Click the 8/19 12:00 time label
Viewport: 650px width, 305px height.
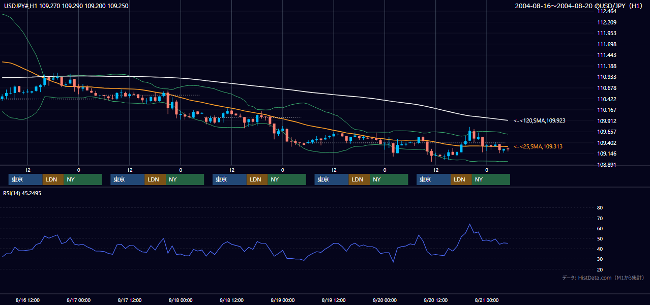(x=334, y=300)
